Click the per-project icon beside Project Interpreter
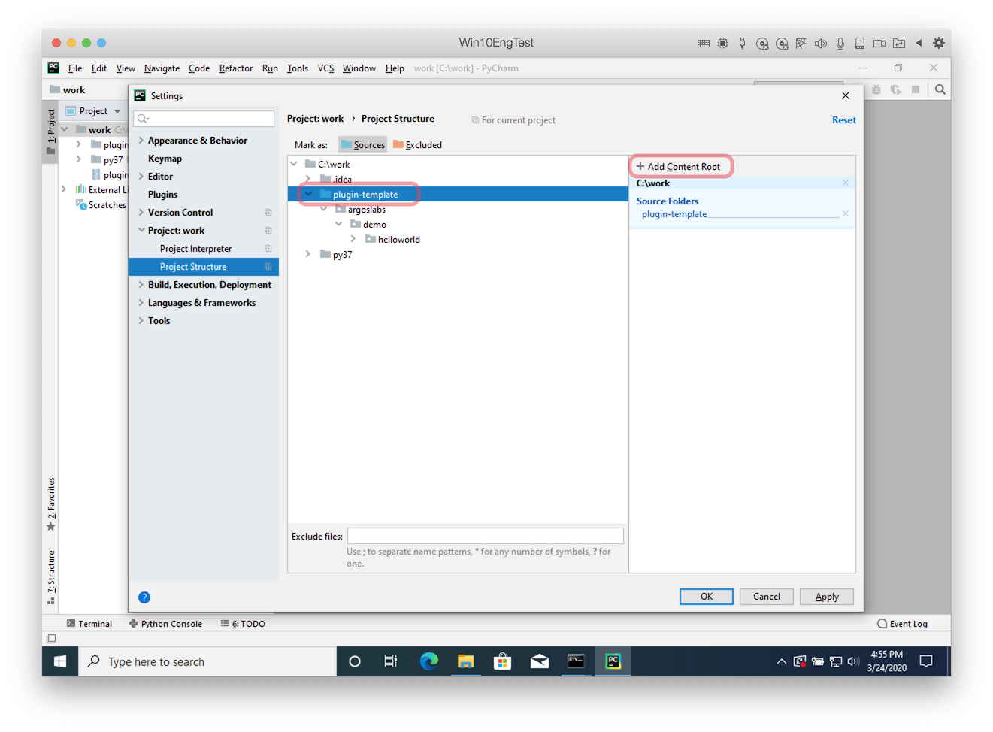Image resolution: width=993 pixels, height=732 pixels. click(268, 249)
